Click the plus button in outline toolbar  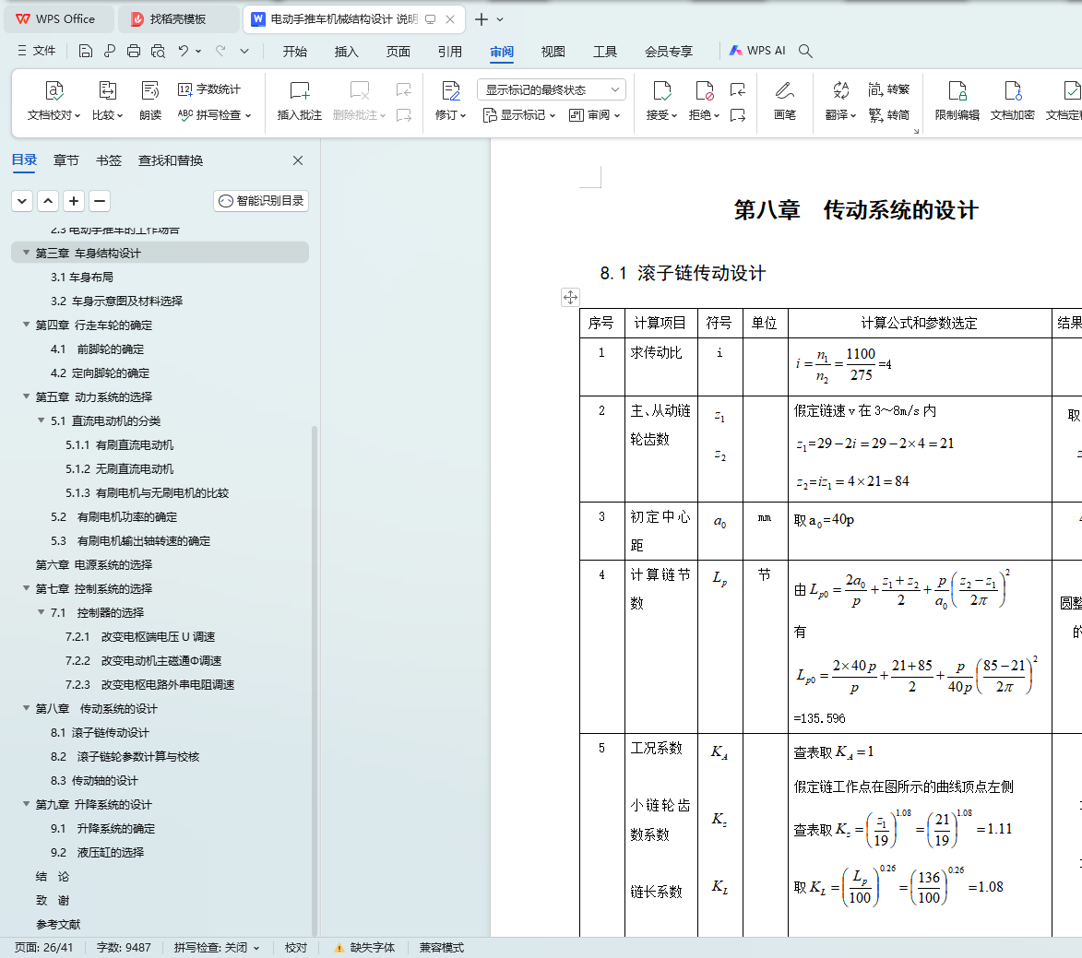coord(74,201)
